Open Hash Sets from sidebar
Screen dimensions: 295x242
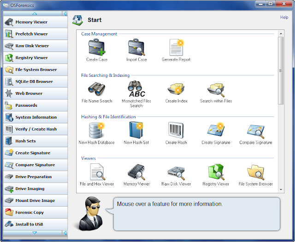click(35, 141)
